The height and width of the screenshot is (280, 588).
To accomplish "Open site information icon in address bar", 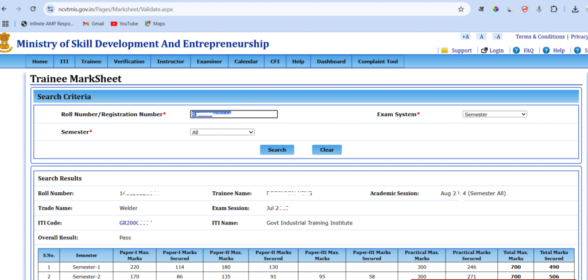I will tap(51, 9).
